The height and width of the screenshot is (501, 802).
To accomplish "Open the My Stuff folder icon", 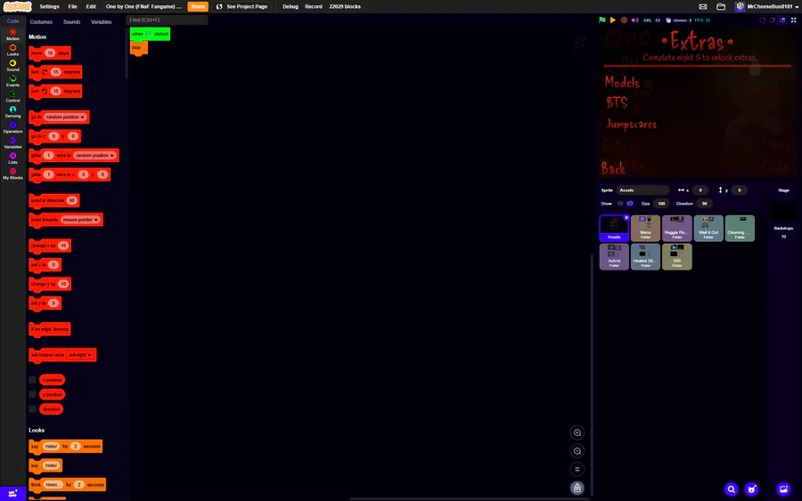I will [x=721, y=6].
